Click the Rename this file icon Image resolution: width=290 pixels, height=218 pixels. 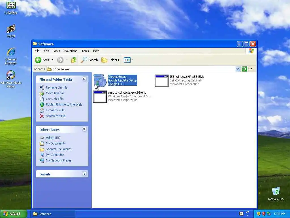(42, 87)
